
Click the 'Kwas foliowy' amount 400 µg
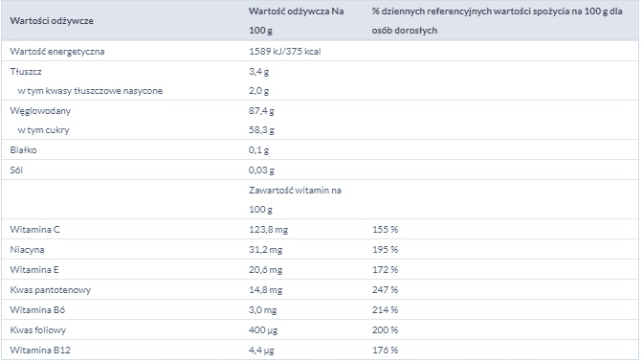(263, 330)
